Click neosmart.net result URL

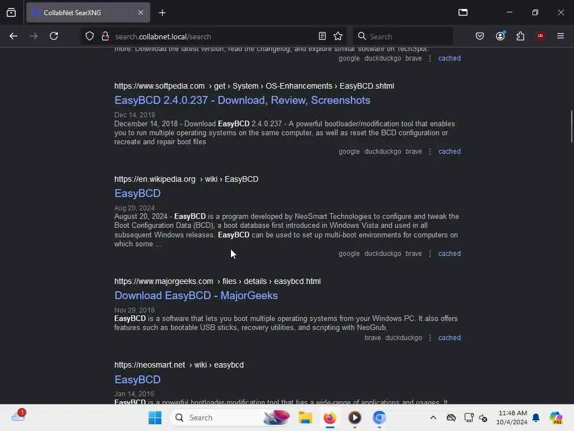179,365
